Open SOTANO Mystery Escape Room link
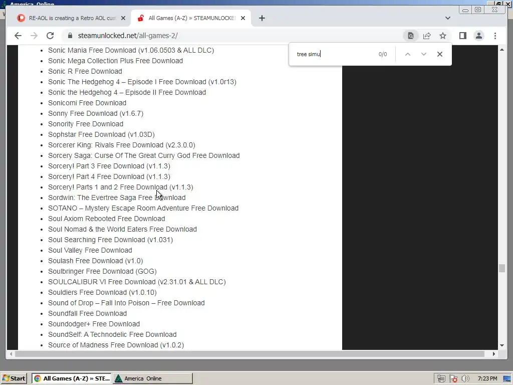 [143, 208]
